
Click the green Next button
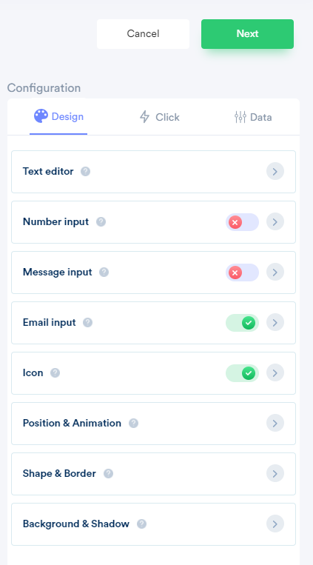tap(247, 34)
